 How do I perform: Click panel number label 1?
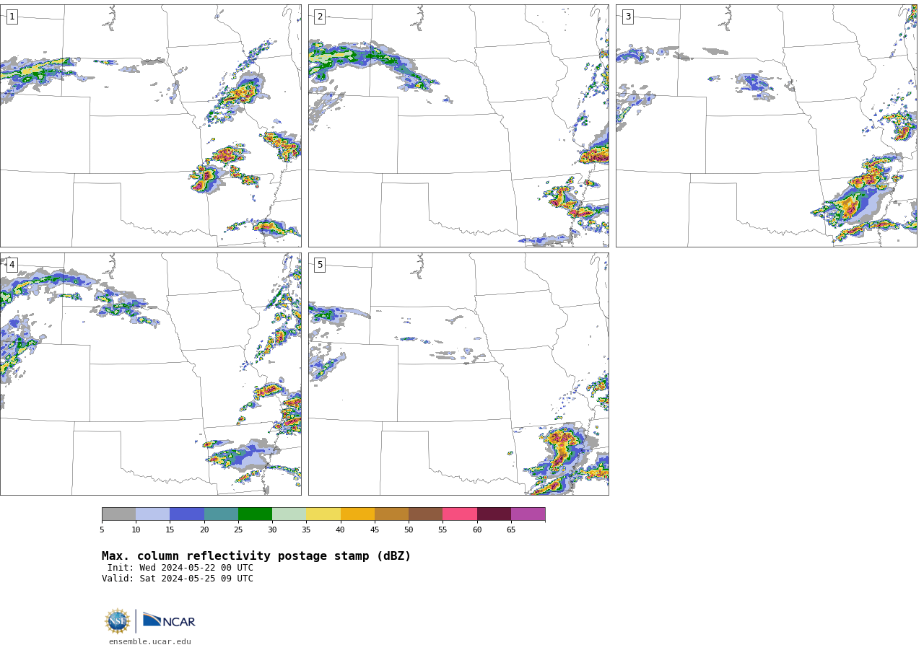click(x=12, y=17)
